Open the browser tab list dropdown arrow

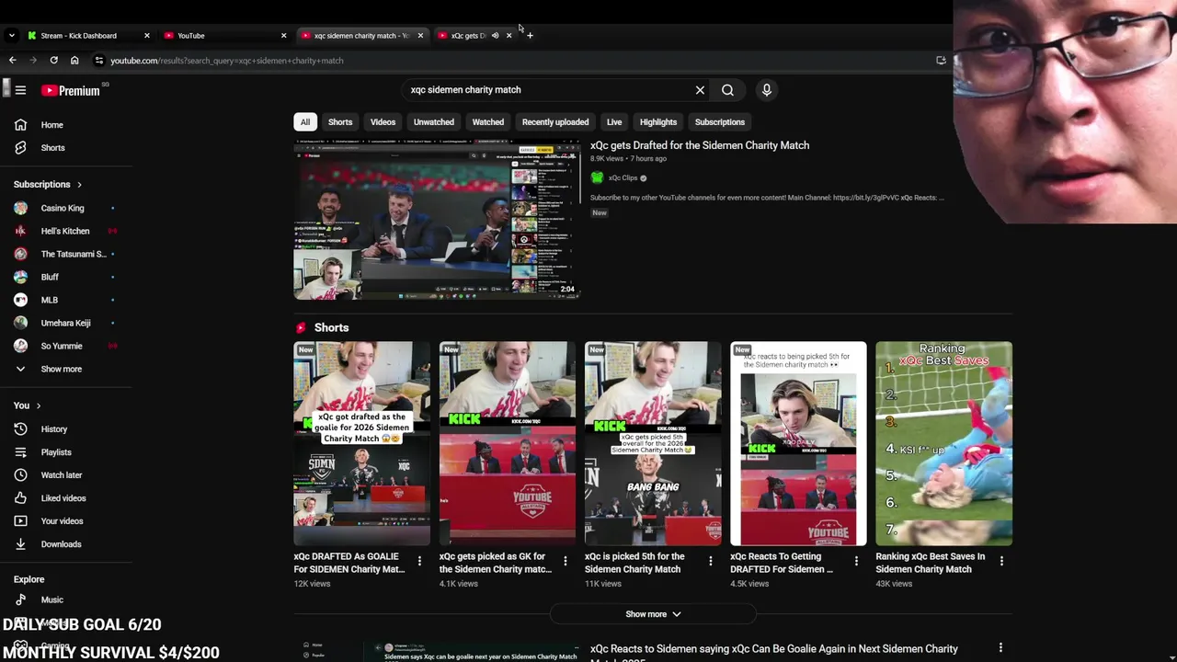coord(11,36)
